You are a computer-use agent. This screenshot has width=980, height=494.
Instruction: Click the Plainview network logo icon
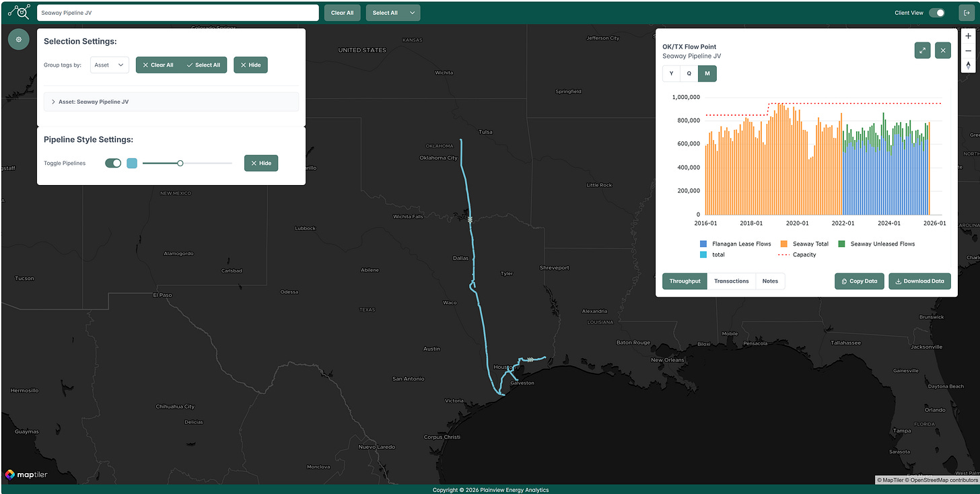19,12
